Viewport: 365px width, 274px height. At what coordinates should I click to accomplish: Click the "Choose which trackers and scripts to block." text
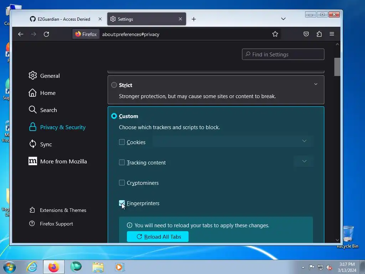[169, 127]
